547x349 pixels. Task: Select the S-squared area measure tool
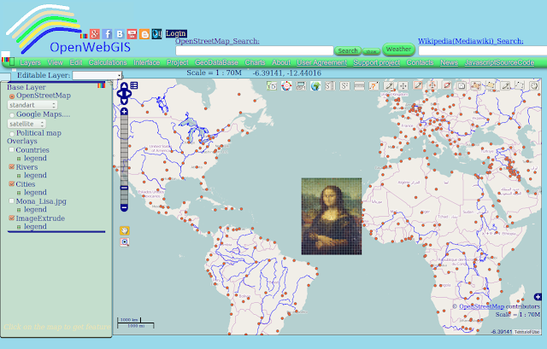(344, 85)
